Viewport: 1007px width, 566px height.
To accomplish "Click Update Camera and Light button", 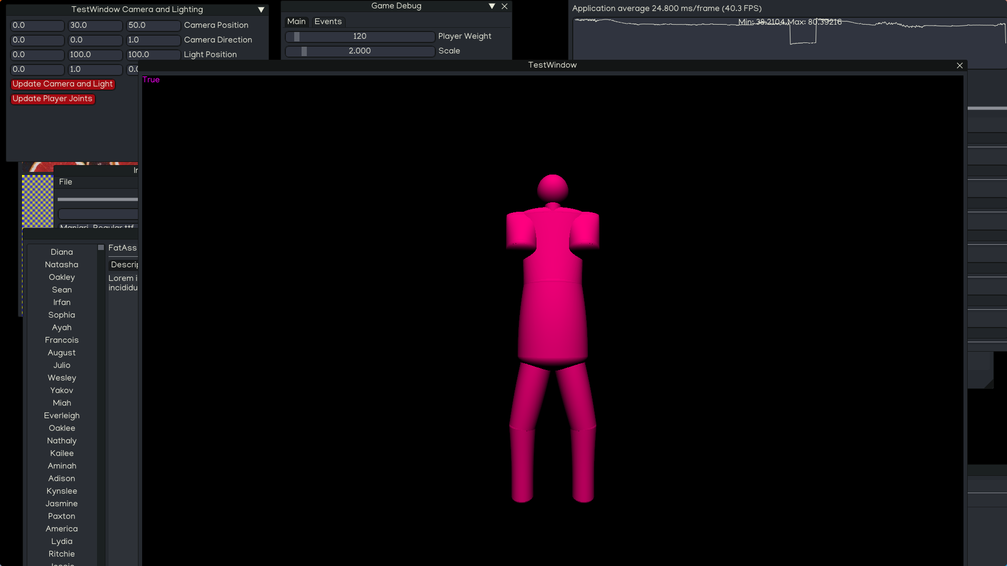I will click(x=62, y=84).
